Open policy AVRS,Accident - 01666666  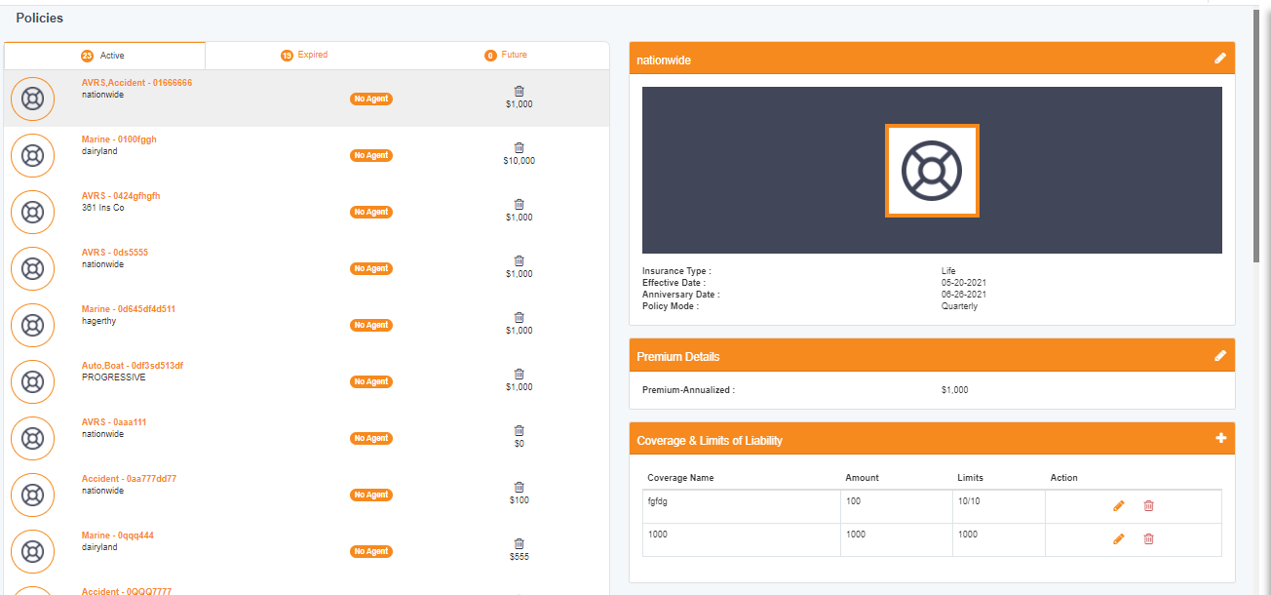pyautogui.click(x=136, y=83)
